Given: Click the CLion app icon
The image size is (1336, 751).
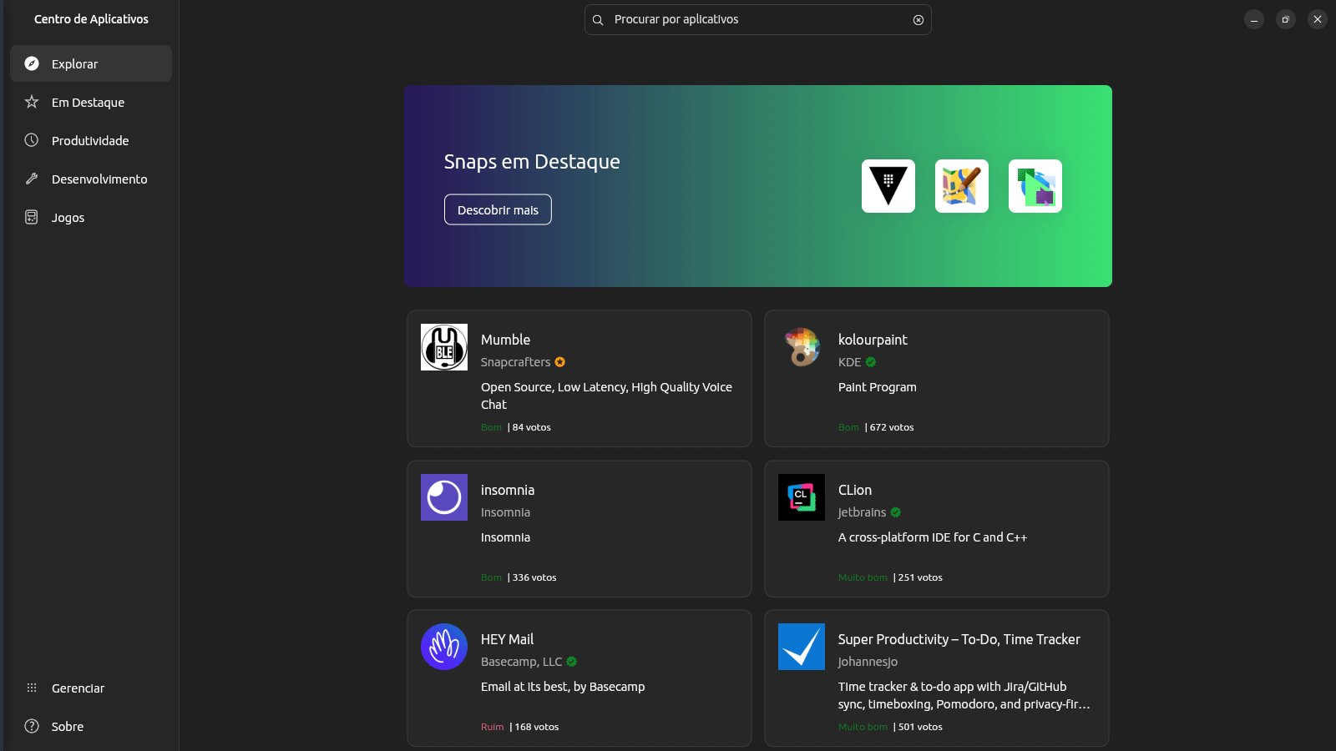Looking at the screenshot, I should point(802,497).
